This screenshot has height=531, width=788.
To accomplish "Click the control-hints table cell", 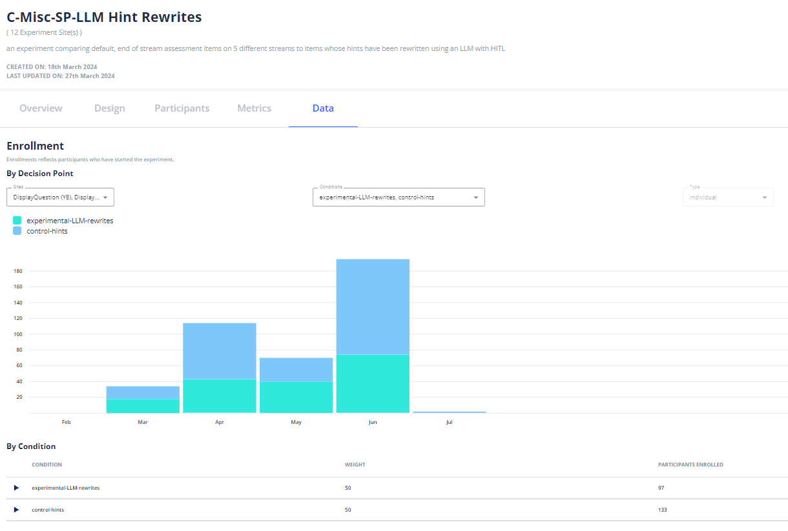I will point(48,510).
